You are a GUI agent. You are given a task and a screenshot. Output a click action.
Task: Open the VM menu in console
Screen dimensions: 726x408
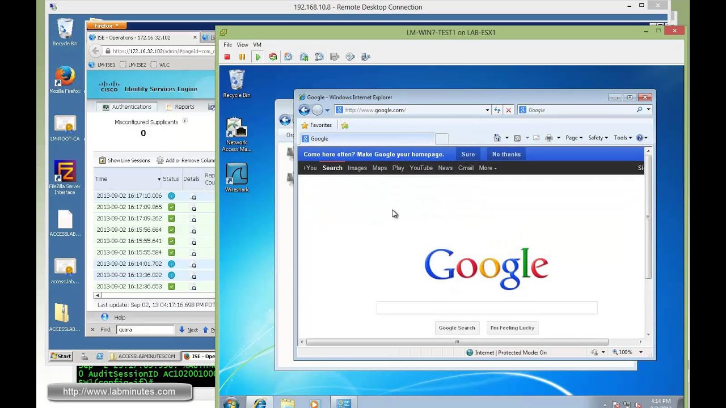(x=257, y=45)
